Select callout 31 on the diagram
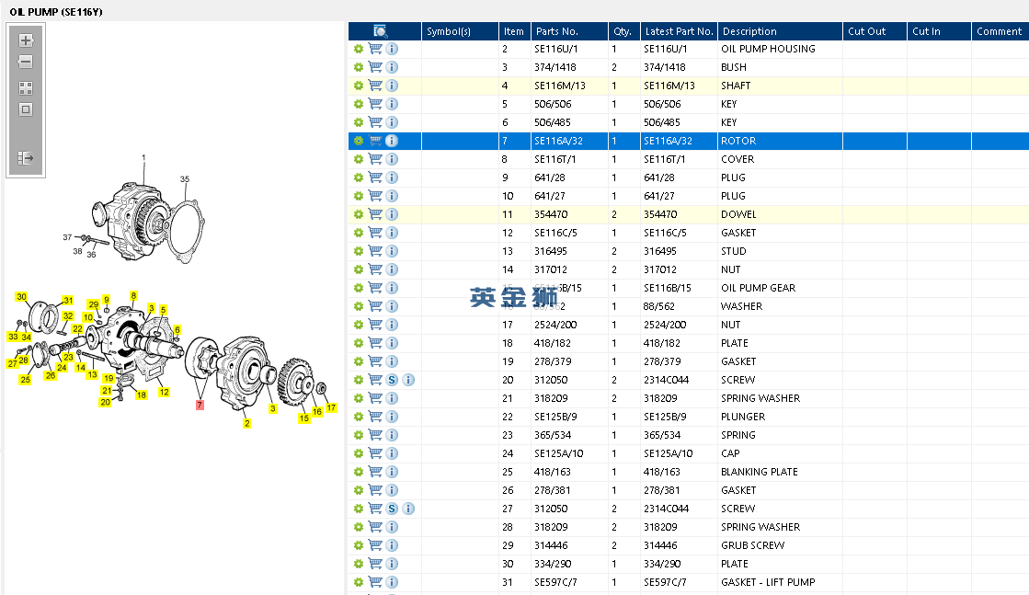This screenshot has height=595, width=1029. coord(68,300)
